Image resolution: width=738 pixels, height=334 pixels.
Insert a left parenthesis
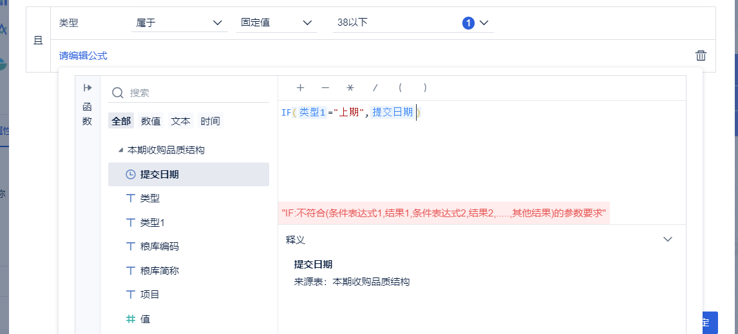(400, 87)
